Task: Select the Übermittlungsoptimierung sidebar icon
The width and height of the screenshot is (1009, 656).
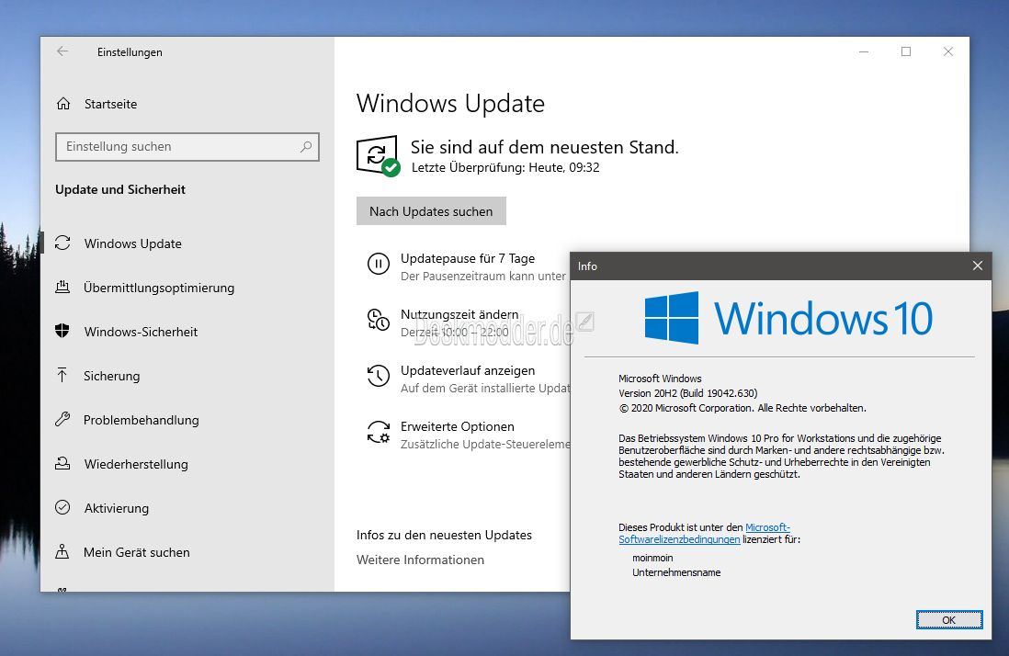Action: click(x=62, y=288)
